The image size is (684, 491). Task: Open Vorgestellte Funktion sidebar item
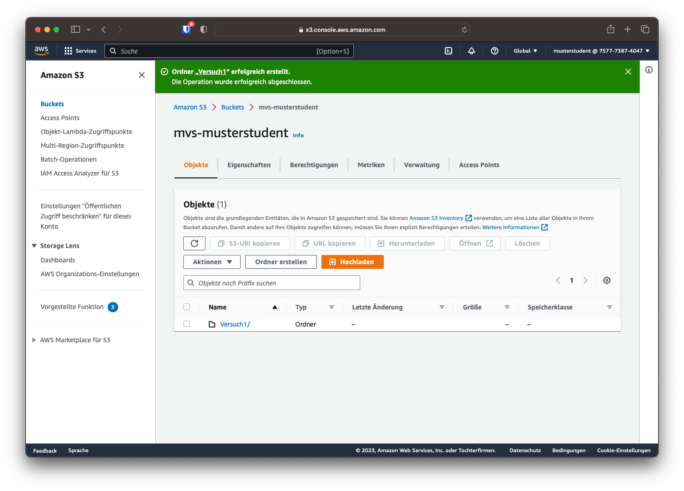[x=72, y=307]
